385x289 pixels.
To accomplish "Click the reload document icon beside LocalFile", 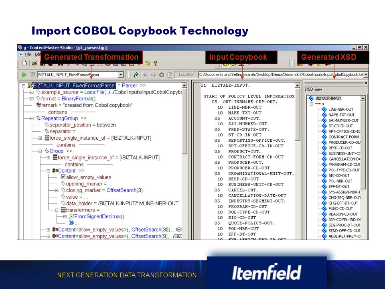I will coord(170,75).
